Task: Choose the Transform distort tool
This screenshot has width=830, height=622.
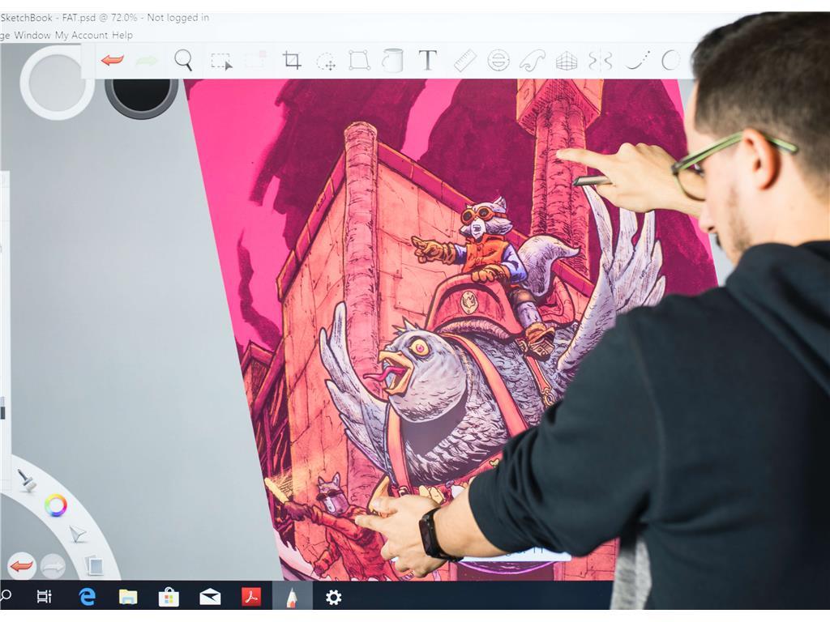Action: click(359, 60)
